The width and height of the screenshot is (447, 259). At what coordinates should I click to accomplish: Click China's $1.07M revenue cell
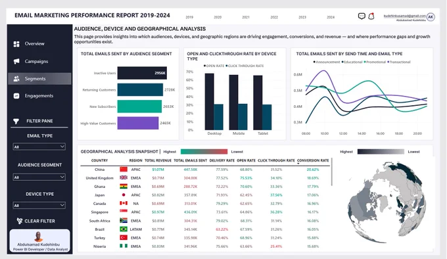pos(158,169)
